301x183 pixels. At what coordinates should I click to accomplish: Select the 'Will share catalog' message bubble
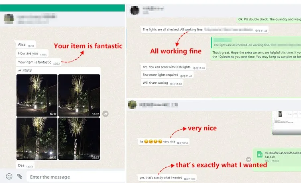coord(162,83)
